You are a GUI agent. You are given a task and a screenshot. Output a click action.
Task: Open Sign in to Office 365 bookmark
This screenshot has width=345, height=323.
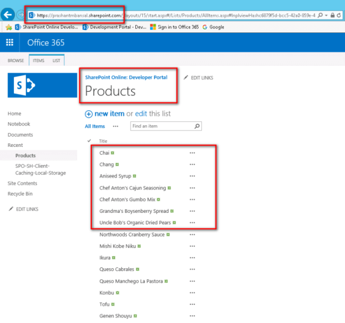point(174,27)
